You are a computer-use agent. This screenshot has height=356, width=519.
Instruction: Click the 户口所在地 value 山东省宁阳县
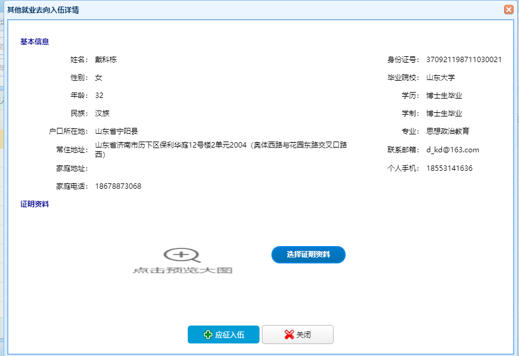click(x=117, y=131)
